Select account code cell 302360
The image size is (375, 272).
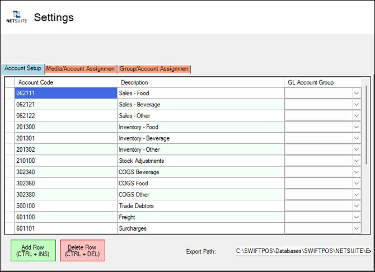click(66, 183)
